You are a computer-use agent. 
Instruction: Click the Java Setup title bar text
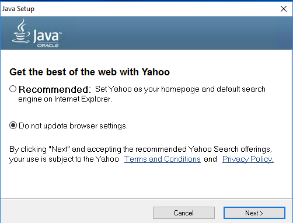(18, 9)
